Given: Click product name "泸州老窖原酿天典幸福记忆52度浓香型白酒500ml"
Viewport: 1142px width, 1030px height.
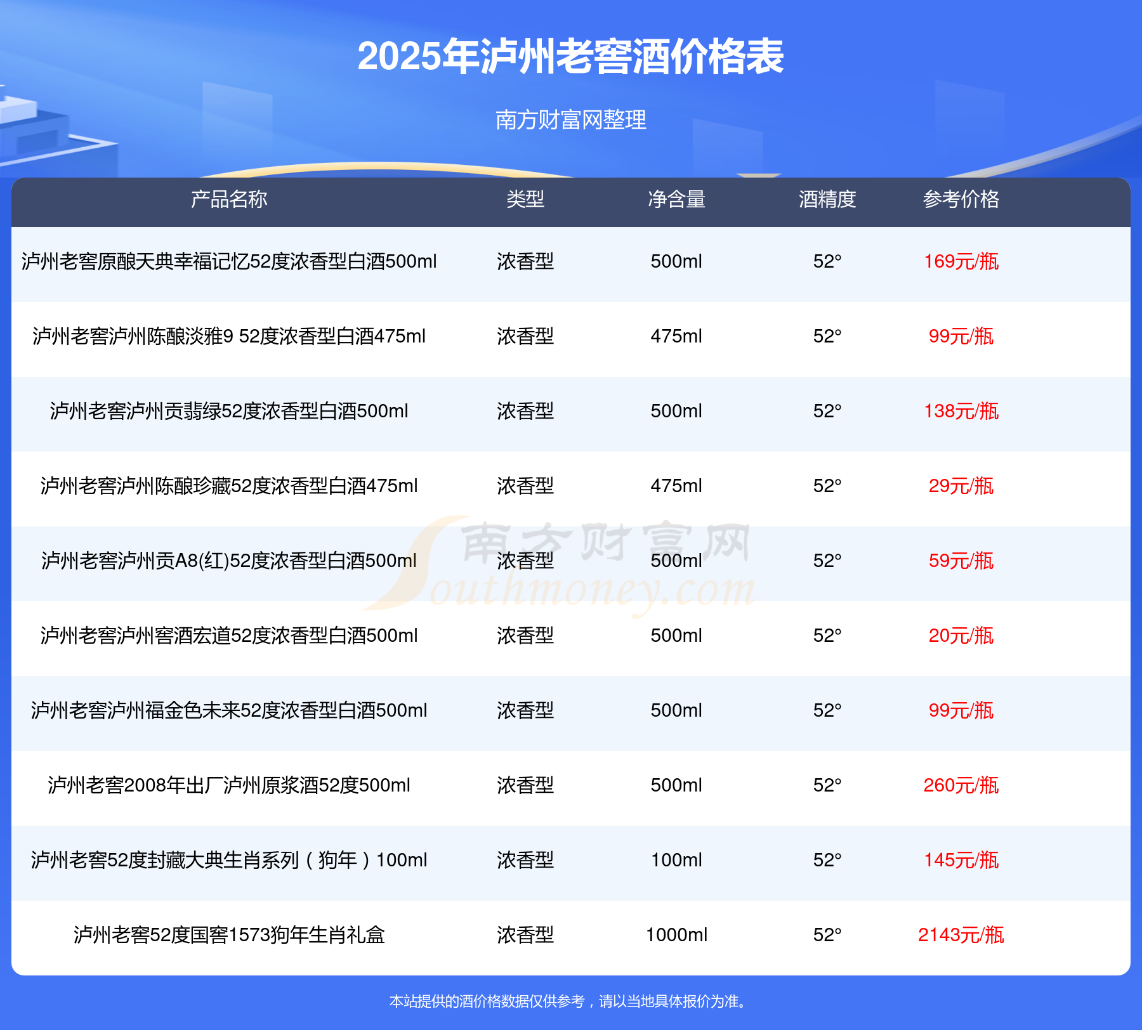Looking at the screenshot, I should click(x=229, y=261).
